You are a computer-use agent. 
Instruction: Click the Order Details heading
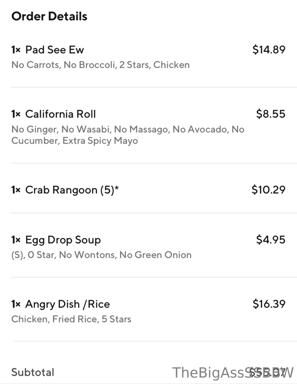coord(49,16)
